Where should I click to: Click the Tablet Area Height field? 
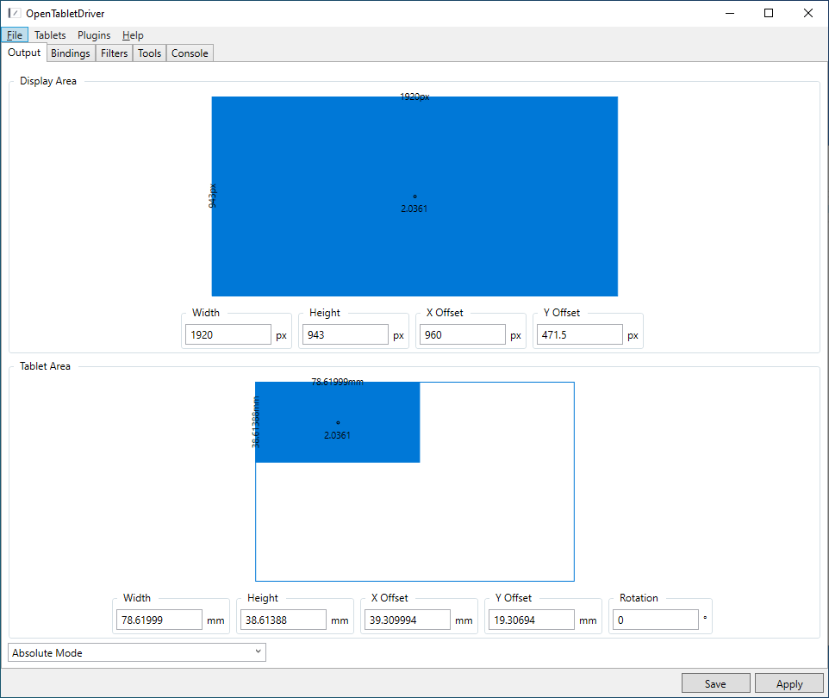pyautogui.click(x=284, y=620)
